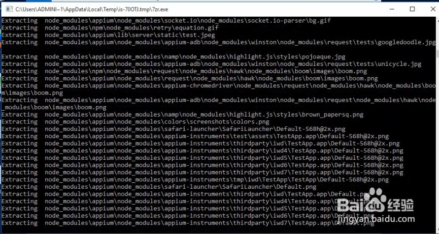Click the test\assets\TestApp.app Default-568h@2x.png line

coord(195,136)
